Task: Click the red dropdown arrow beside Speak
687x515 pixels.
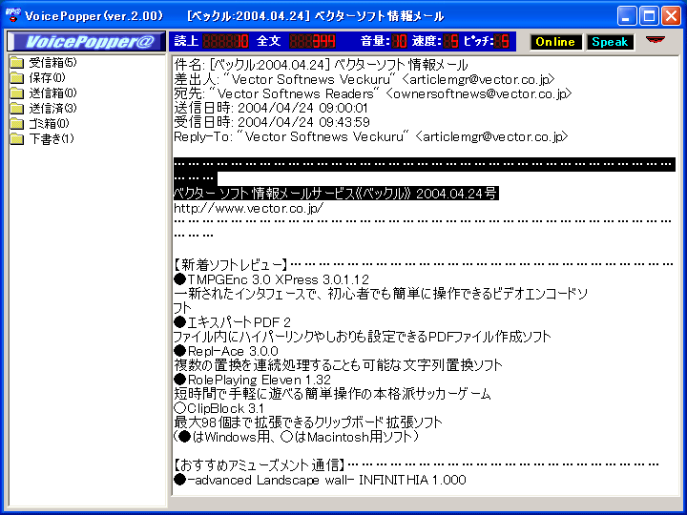Action: click(655, 40)
